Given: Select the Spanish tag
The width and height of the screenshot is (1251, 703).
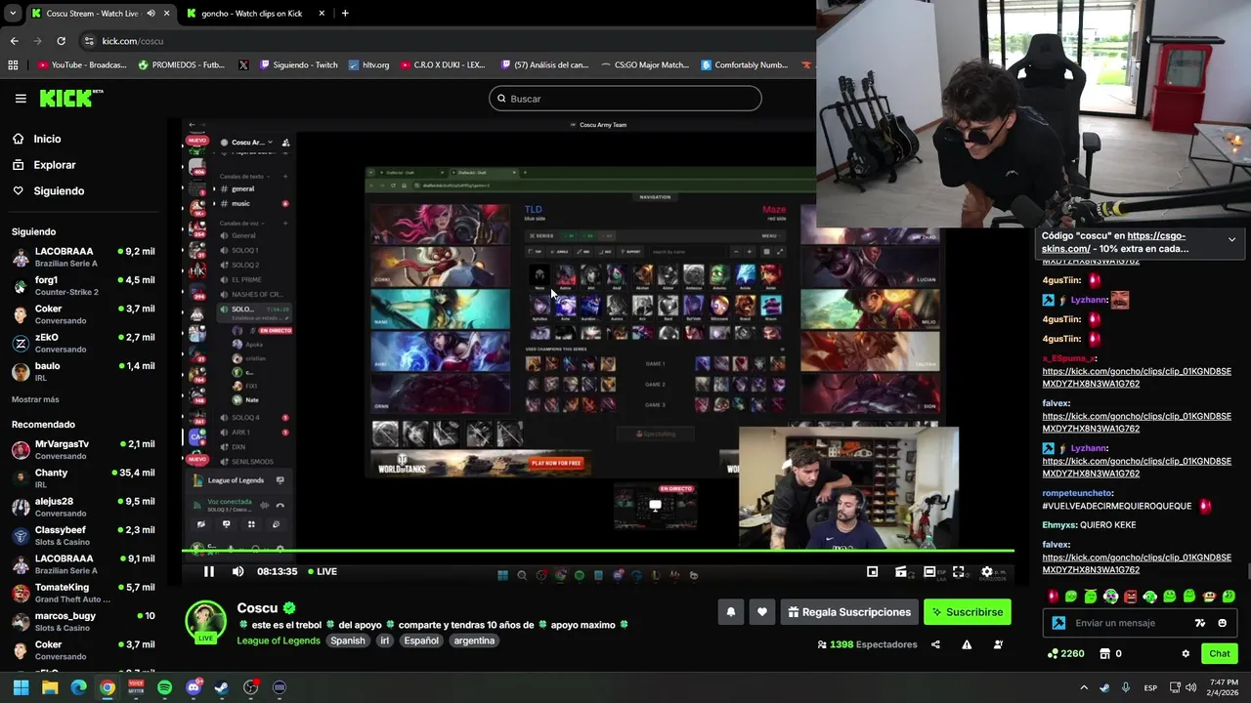Looking at the screenshot, I should pos(347,641).
